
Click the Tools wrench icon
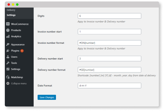pyautogui.click(x=8, y=63)
